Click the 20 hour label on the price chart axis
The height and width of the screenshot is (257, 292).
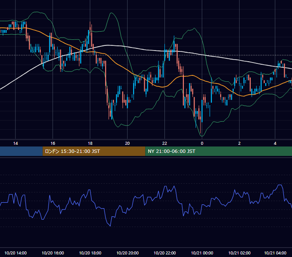[x=127, y=143]
